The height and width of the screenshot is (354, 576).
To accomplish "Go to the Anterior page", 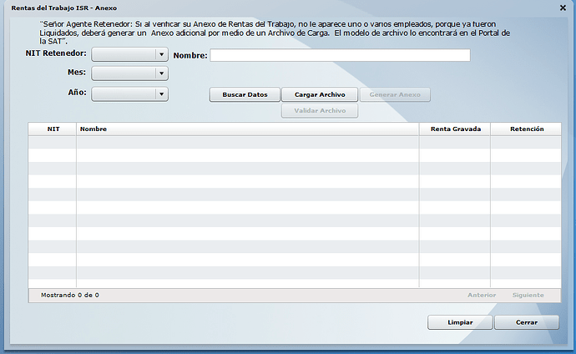I will click(482, 295).
